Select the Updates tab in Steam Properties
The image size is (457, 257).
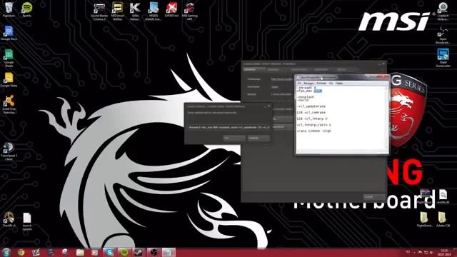[x=273, y=70]
